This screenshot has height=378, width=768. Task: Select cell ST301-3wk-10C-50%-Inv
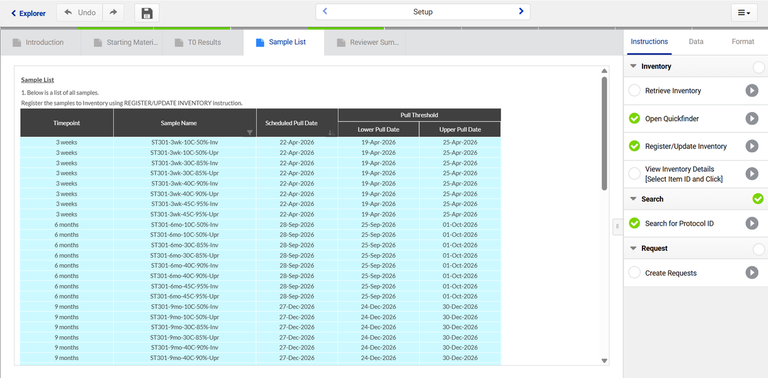coord(184,142)
